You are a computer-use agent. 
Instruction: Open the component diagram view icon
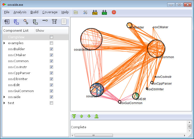click(7, 22)
